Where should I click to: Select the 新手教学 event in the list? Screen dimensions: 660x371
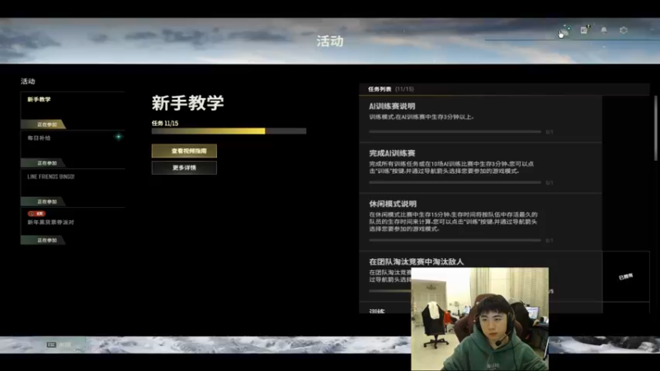(x=73, y=110)
